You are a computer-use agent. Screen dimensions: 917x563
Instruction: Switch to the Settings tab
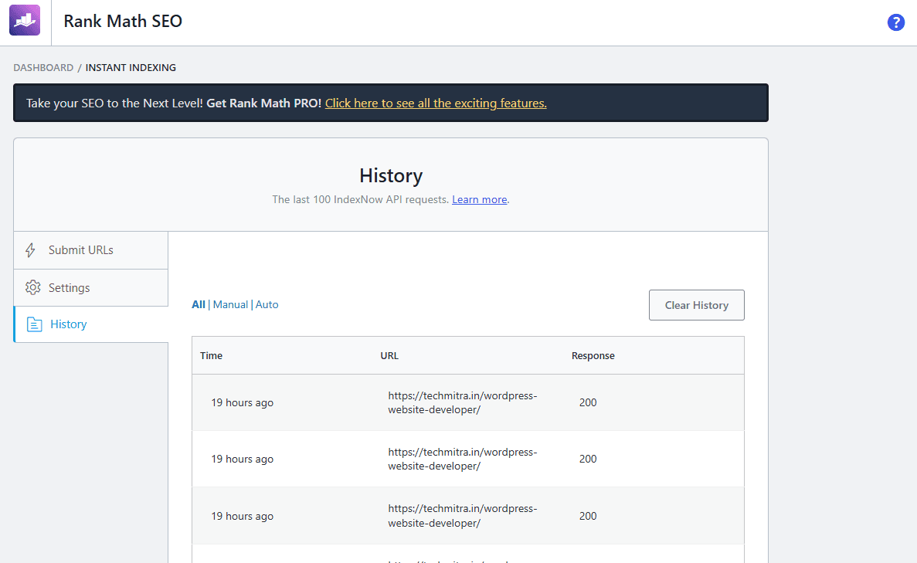[91, 287]
